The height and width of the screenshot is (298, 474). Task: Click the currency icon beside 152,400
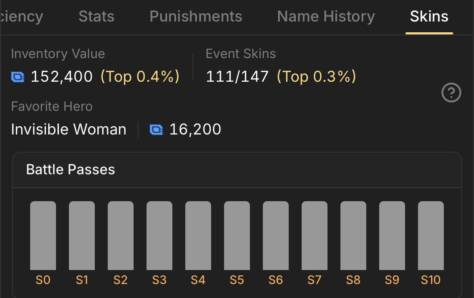click(18, 77)
